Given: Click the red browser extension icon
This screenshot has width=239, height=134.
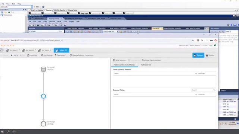Looking at the screenshot, I should tap(215, 41).
